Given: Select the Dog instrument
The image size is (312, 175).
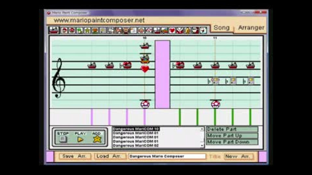Looking at the screenshot, I should [110, 30].
